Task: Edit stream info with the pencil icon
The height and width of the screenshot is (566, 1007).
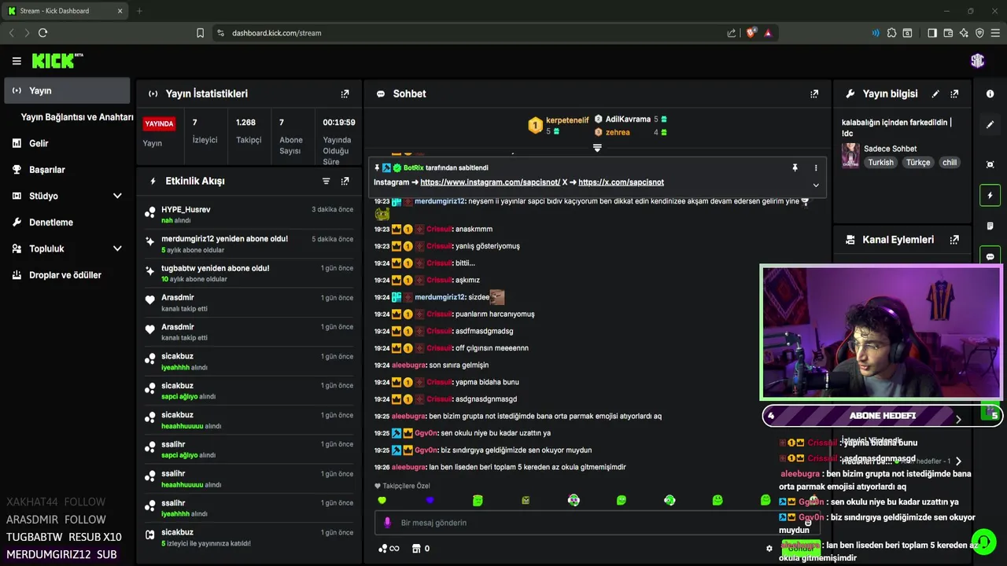Action: coord(935,94)
